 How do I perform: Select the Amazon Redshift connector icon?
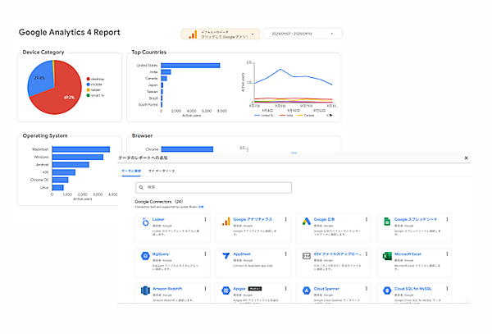coord(143,290)
